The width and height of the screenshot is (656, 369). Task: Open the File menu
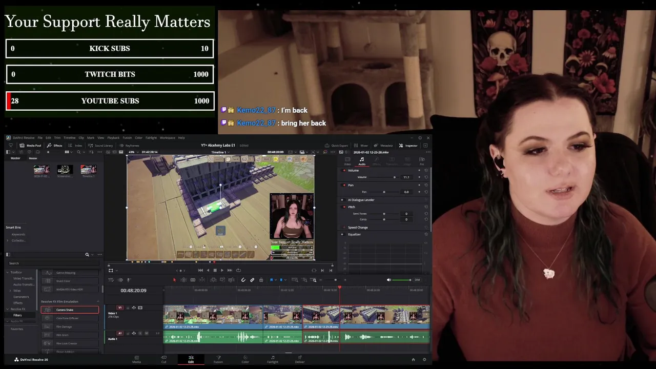point(39,138)
